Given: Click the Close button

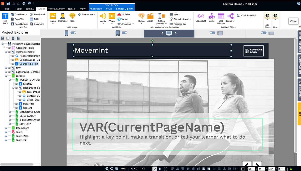Looking at the screenshot, I should pos(293,21).
